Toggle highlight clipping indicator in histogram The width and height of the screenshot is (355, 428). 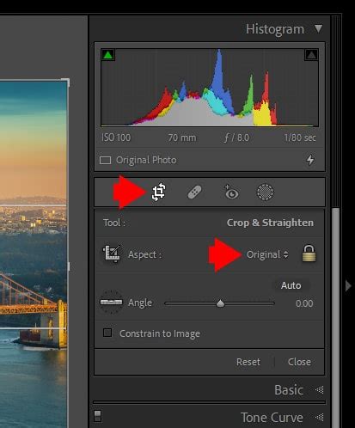click(311, 55)
